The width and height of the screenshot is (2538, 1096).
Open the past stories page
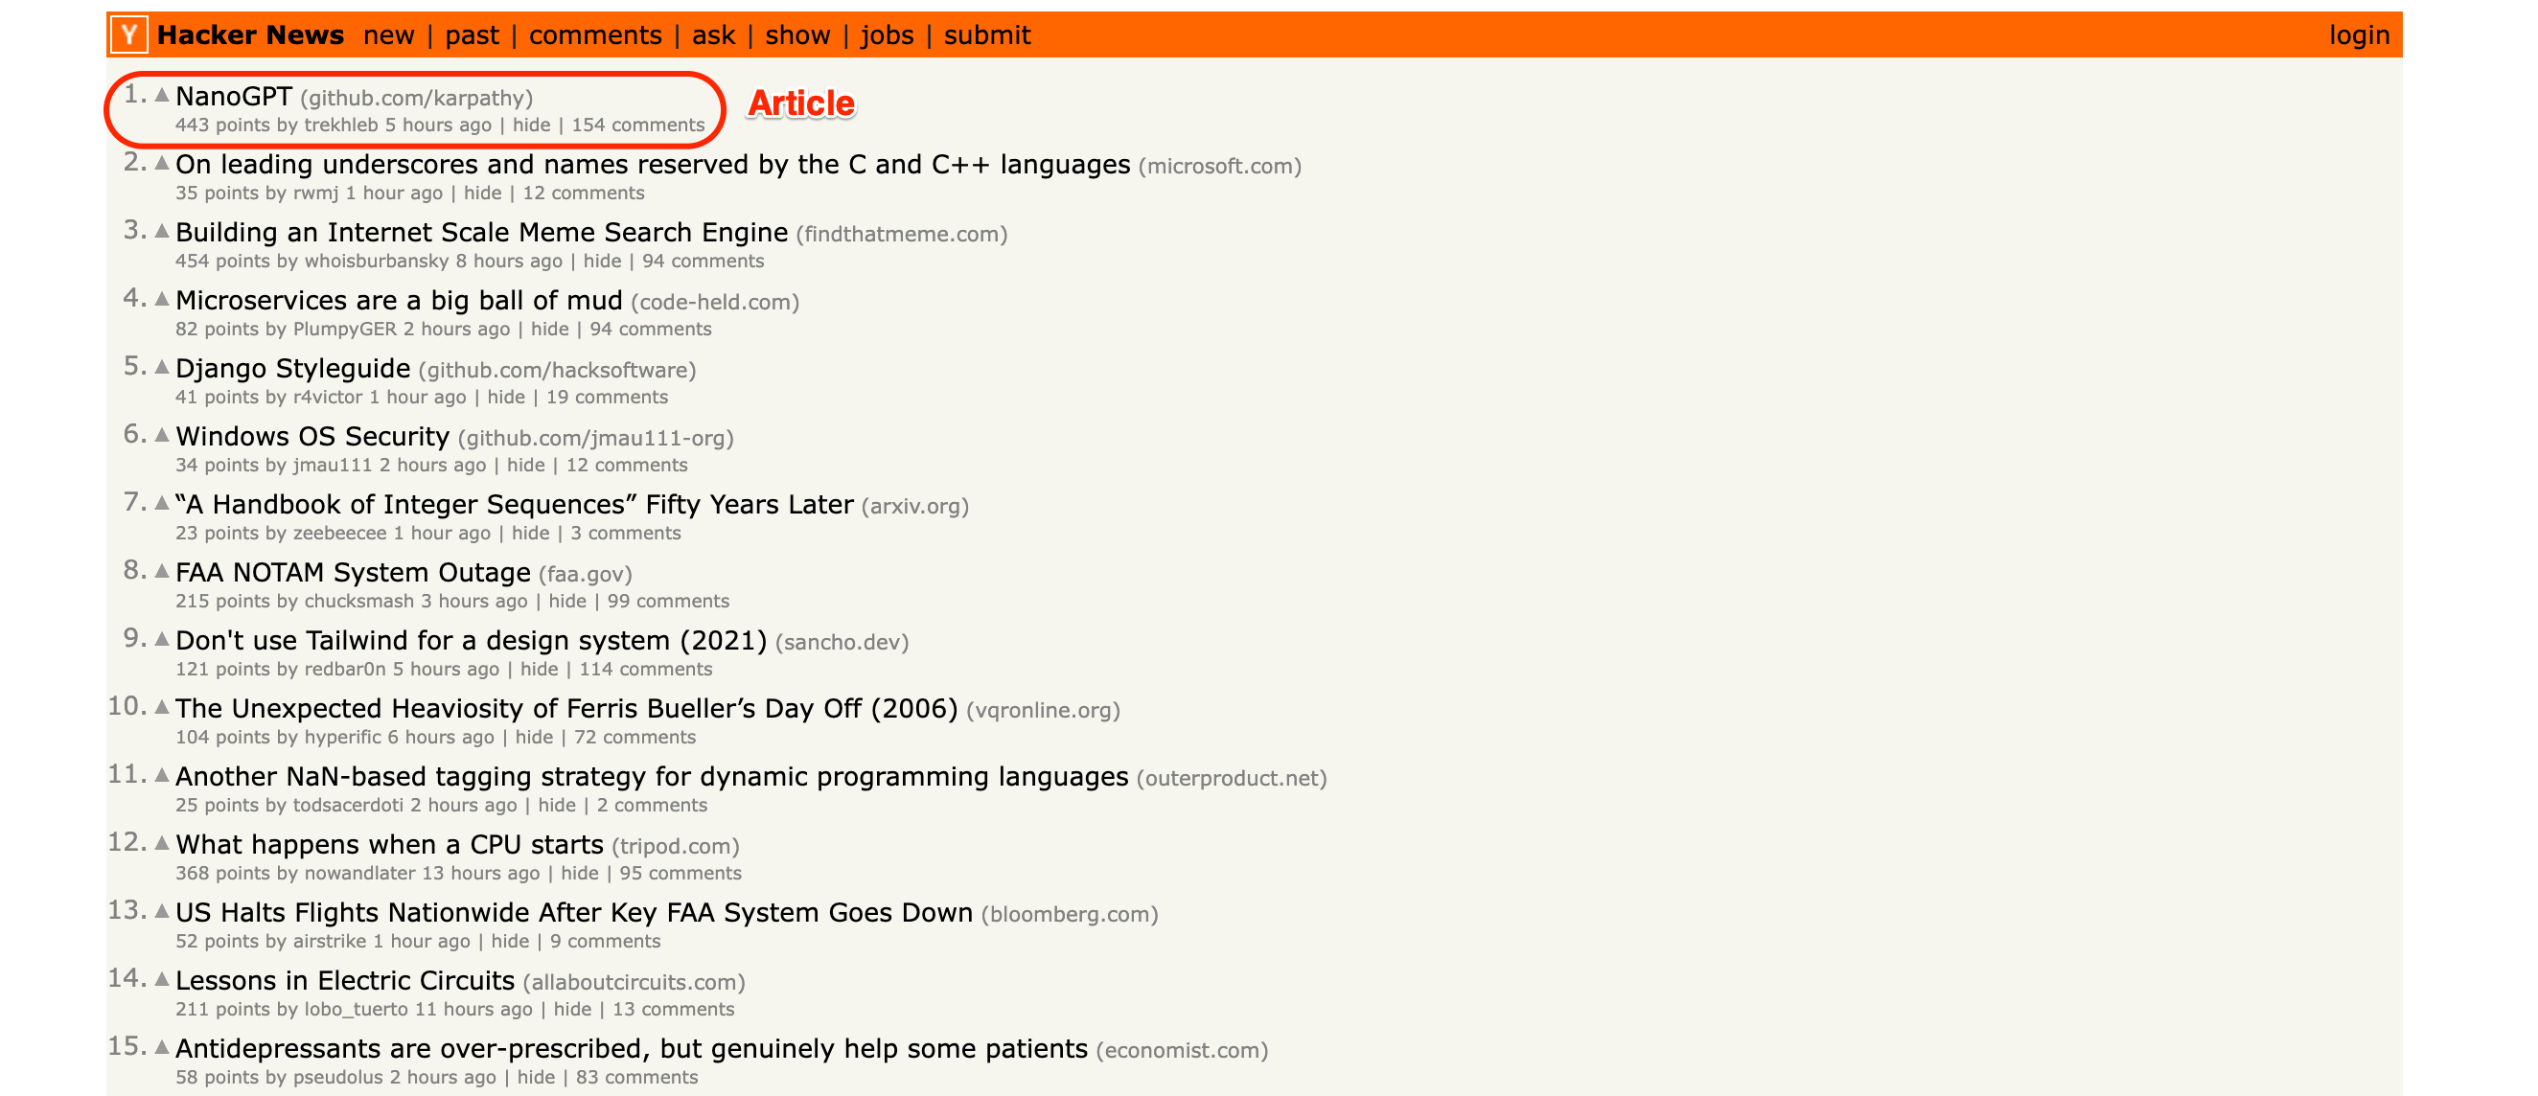[473, 34]
